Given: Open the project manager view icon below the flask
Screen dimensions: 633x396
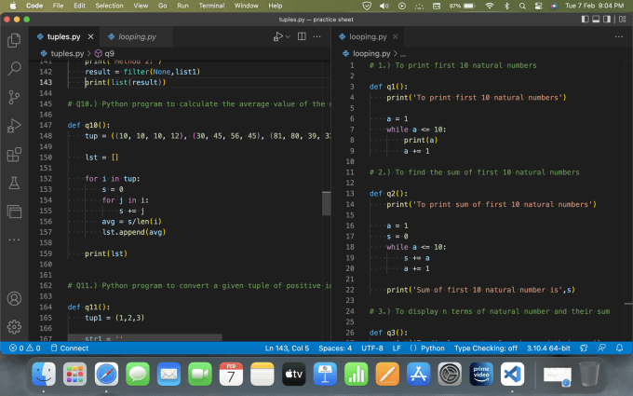Looking at the screenshot, I should 14,212.
